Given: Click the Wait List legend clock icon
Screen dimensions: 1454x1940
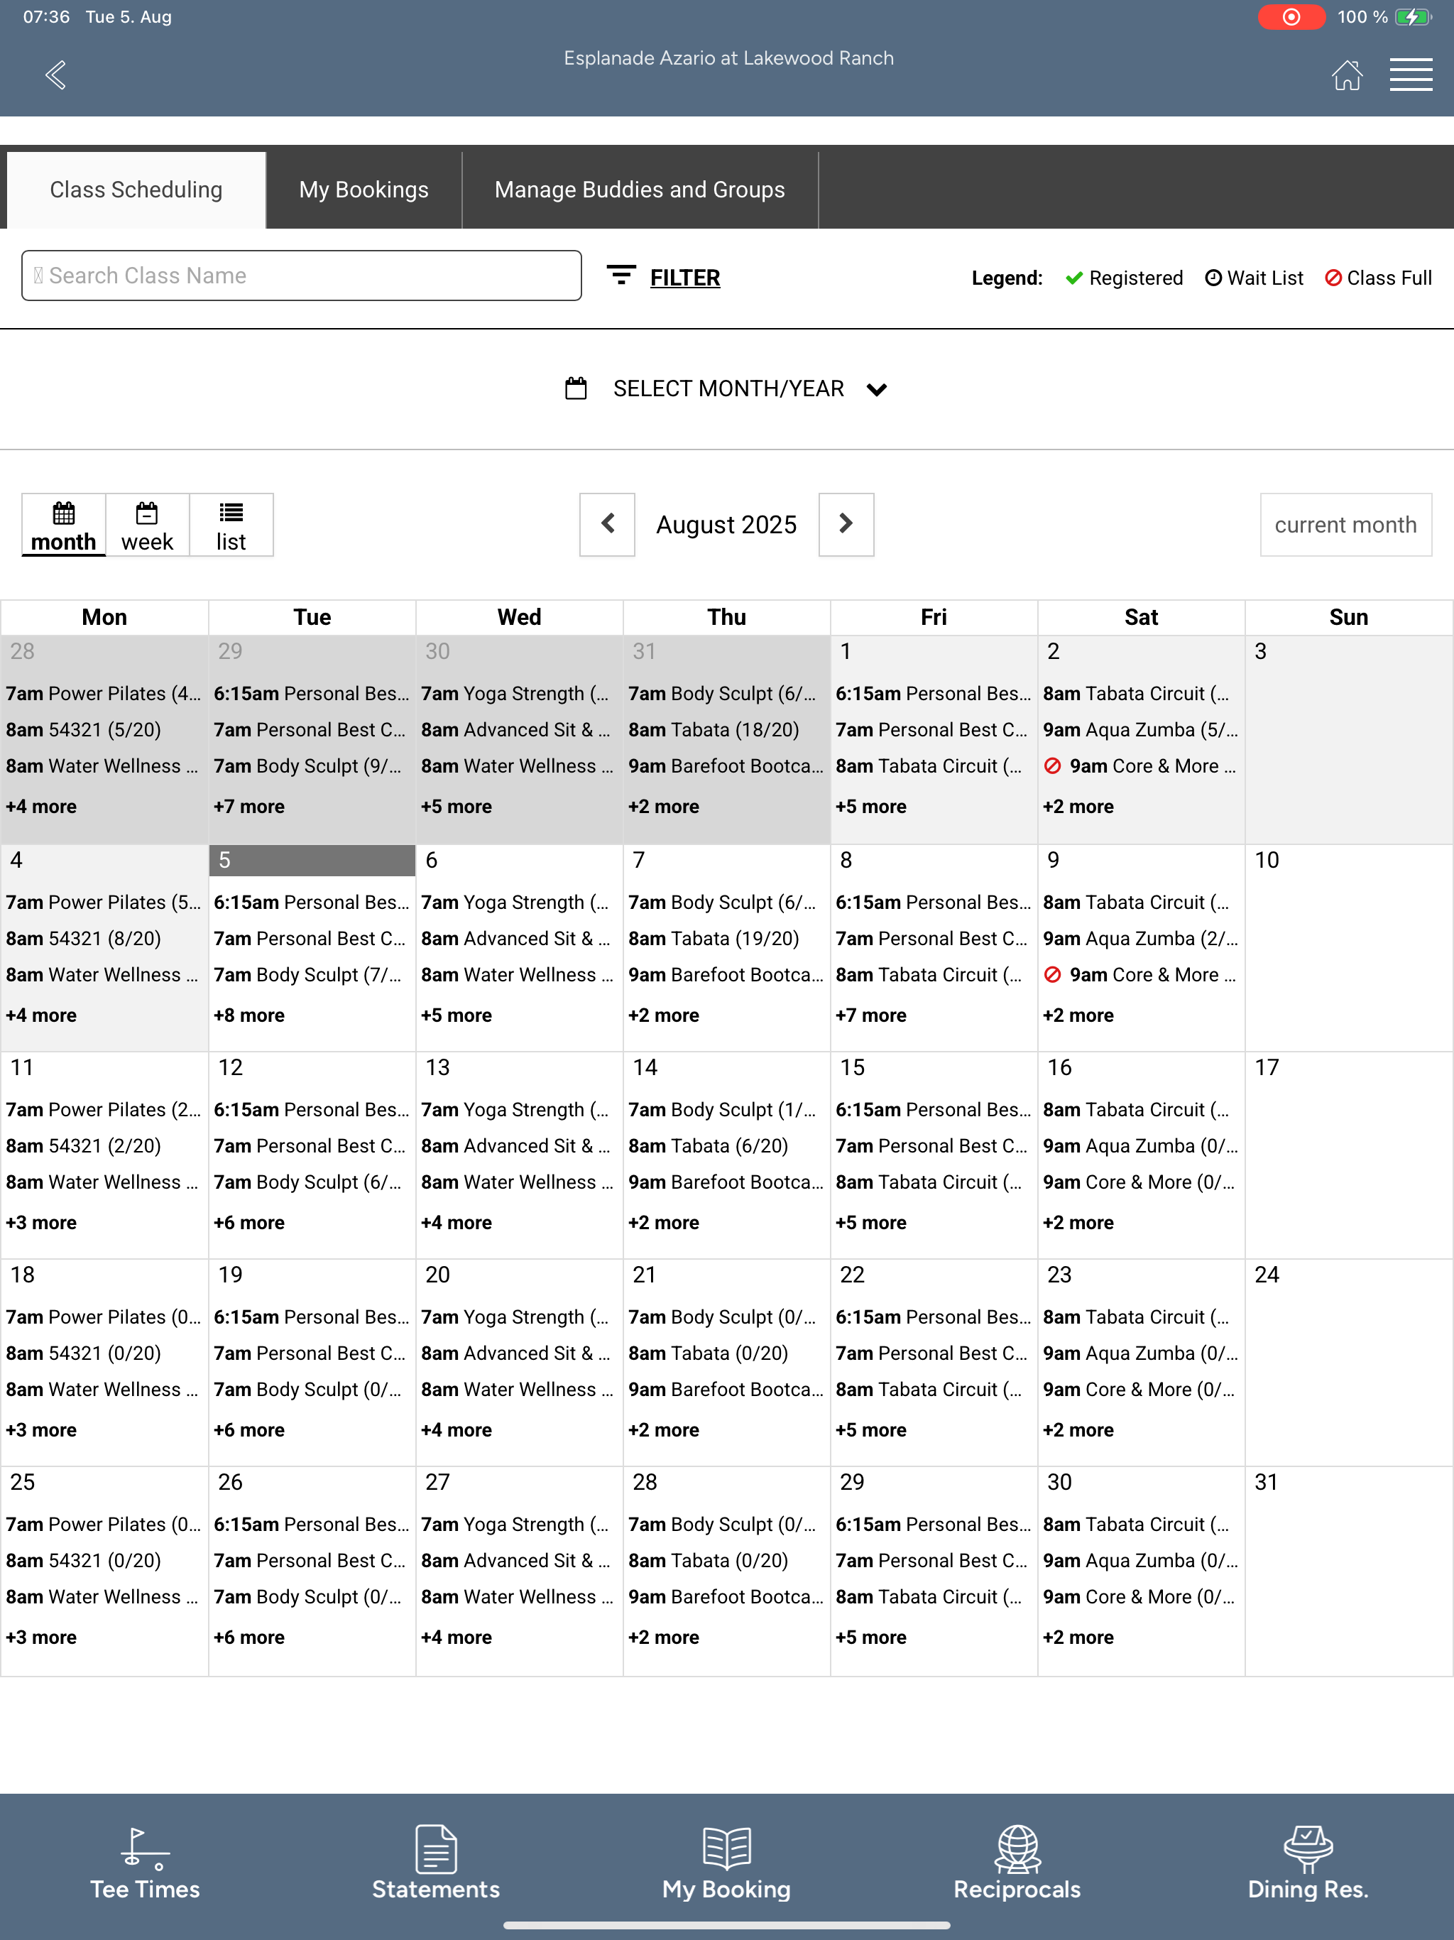Looking at the screenshot, I should (x=1213, y=278).
